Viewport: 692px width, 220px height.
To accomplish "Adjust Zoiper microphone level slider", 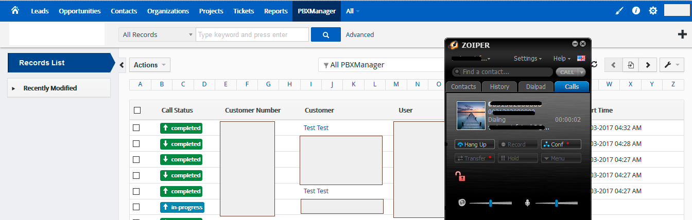I will tap(556, 204).
